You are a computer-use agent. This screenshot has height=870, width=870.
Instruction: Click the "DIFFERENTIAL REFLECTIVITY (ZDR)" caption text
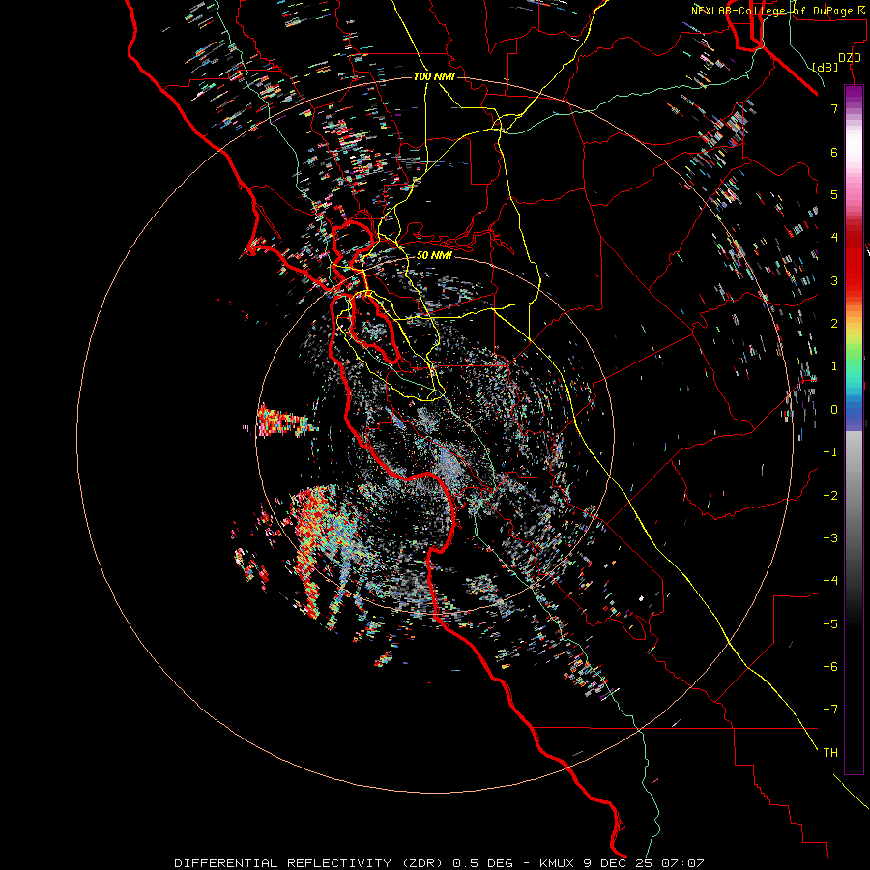coord(308,863)
